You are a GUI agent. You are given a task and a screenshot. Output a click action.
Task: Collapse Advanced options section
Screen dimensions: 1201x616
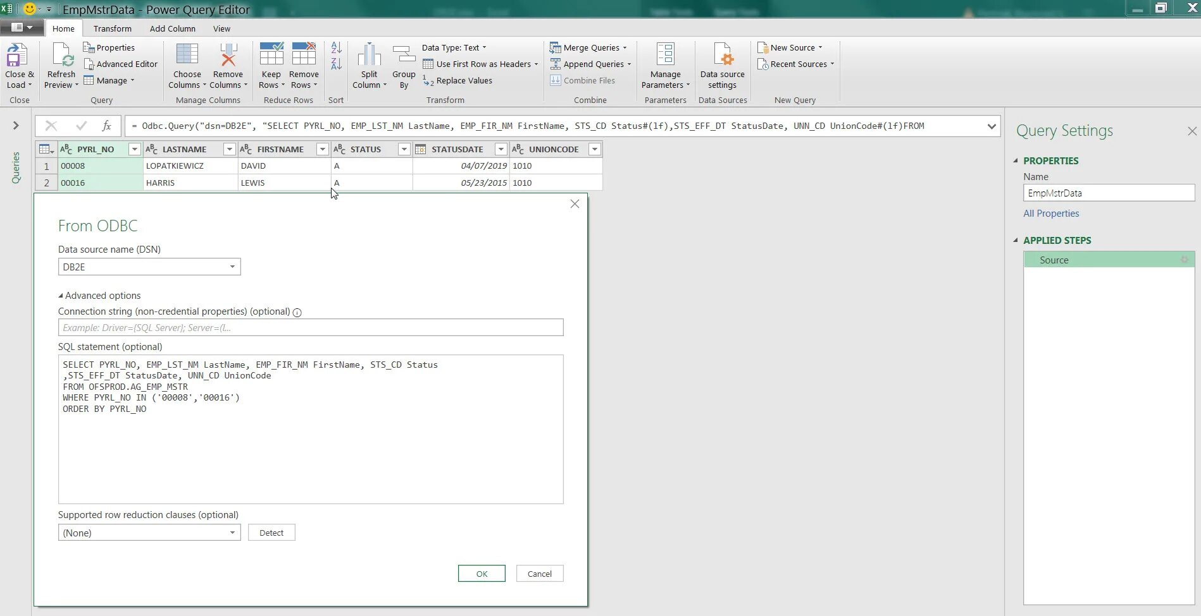[99, 296]
